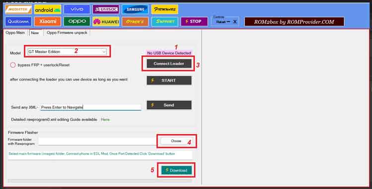Open the Oppo Firmware unpack tab

click(x=67, y=33)
